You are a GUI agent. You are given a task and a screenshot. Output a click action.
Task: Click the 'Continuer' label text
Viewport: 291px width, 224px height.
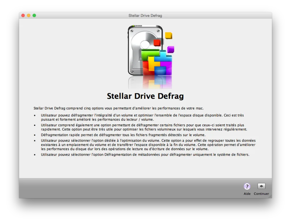click(x=261, y=194)
